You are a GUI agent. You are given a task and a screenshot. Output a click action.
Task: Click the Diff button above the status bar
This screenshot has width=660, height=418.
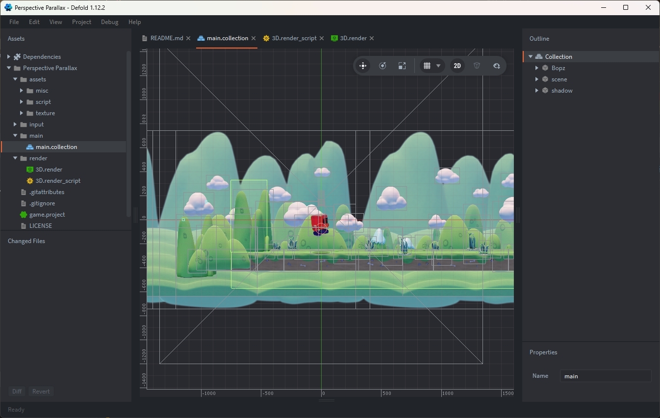(17, 391)
